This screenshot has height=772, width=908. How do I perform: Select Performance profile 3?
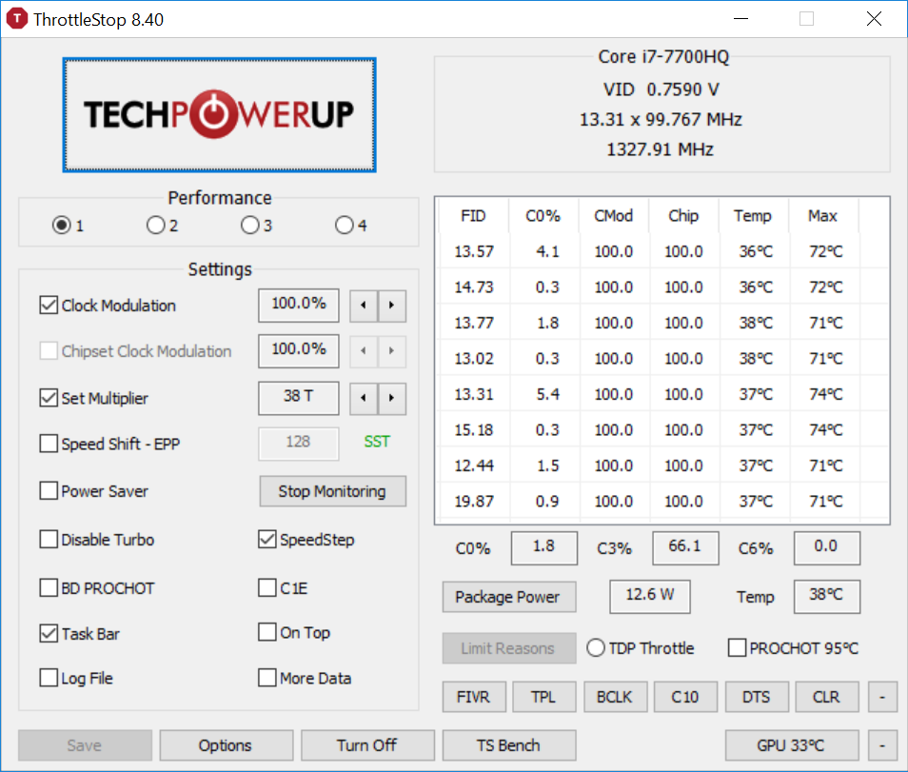[x=250, y=225]
